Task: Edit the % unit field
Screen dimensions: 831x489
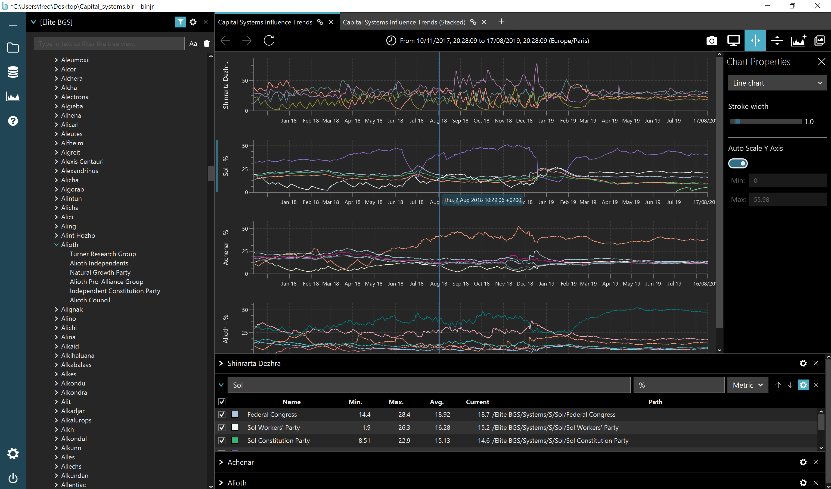Action: pos(679,385)
